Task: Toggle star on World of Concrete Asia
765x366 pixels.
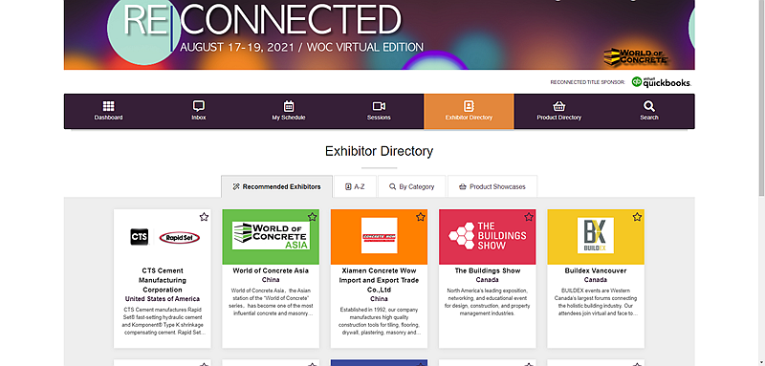Action: point(313,217)
